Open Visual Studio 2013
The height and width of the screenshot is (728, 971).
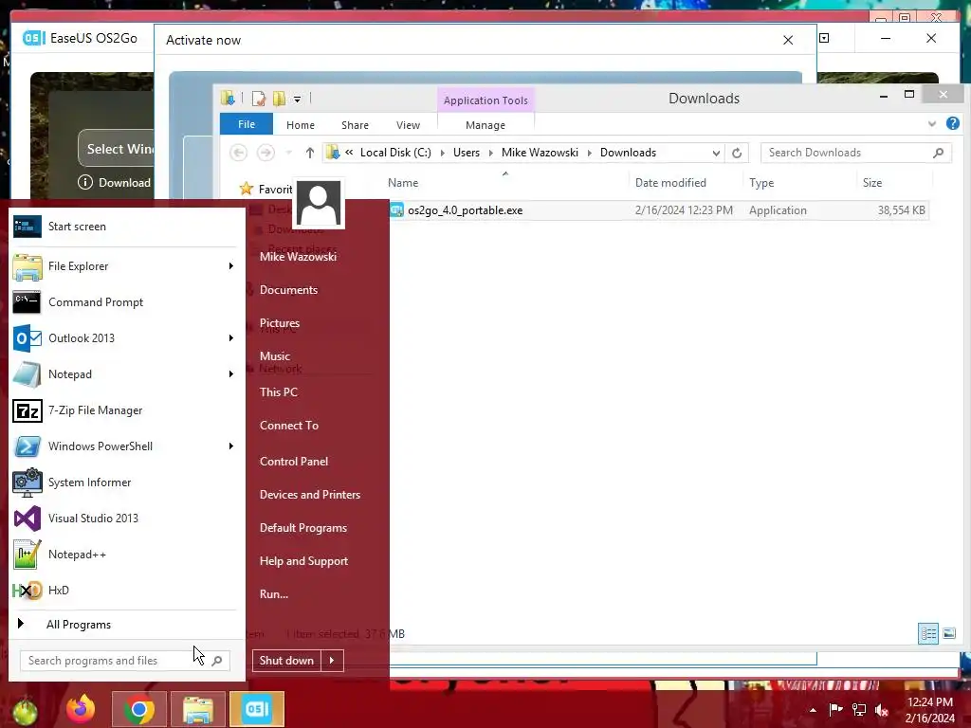(126, 519)
